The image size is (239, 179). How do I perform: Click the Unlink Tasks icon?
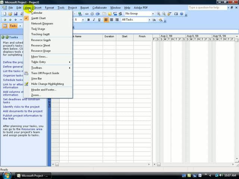(x=92, y=14)
